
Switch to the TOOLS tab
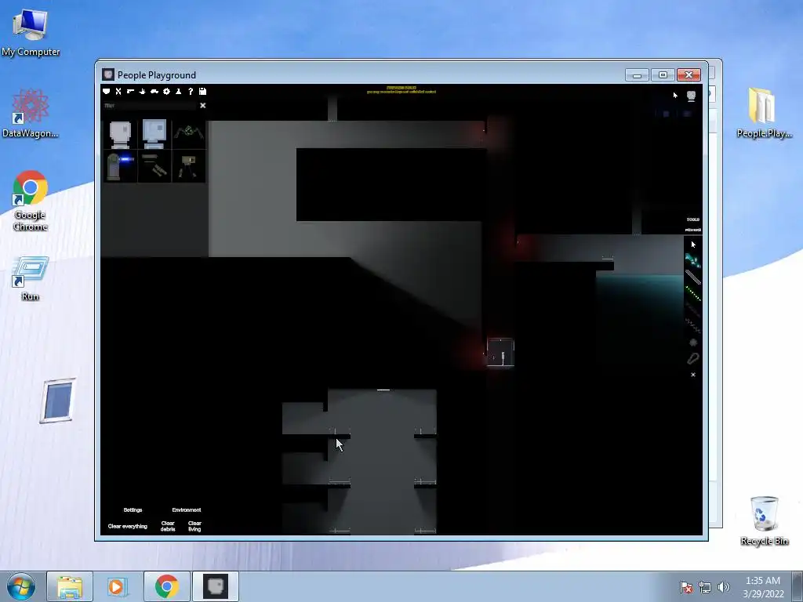(693, 219)
